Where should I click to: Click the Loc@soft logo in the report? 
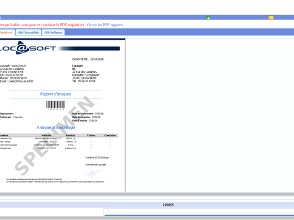click(28, 48)
